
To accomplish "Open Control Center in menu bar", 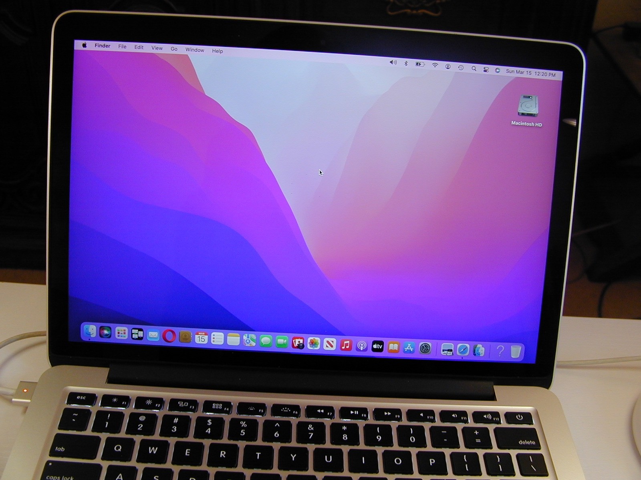I will 486,69.
